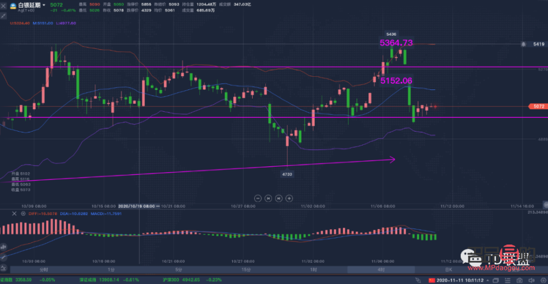Switch to the 分时 timeframe tab
Screen dimensions: 548x284
click(x=43, y=270)
